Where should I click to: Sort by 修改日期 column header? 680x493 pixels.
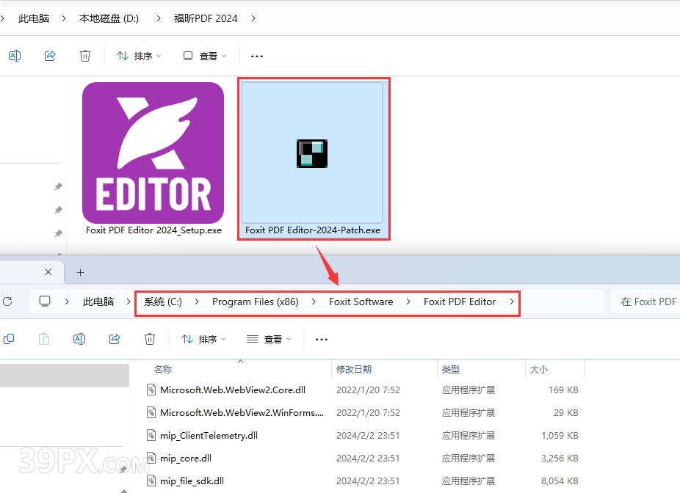click(x=354, y=370)
